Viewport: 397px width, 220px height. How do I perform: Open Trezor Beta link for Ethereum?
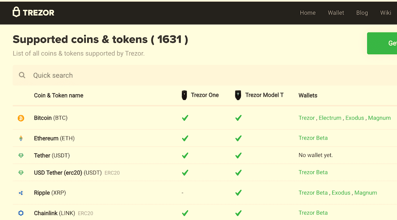click(x=313, y=138)
